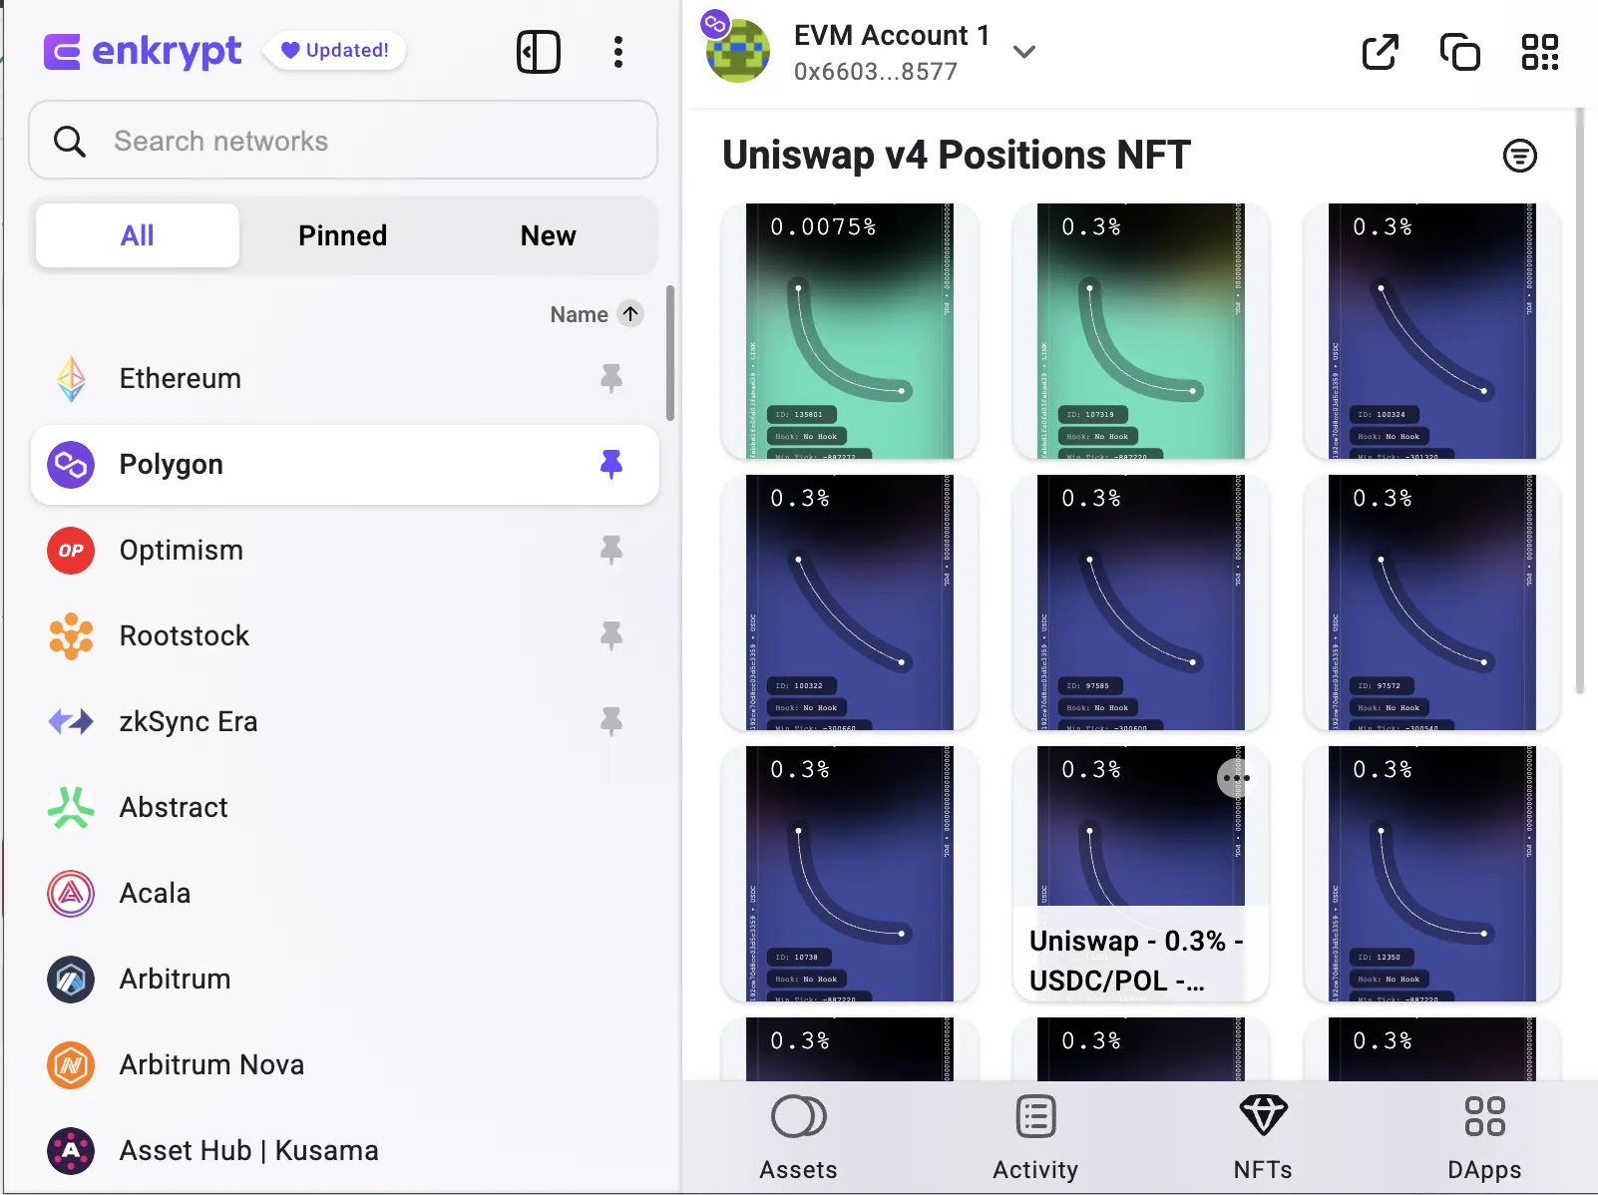Click the account address 0x6603...8577
1598x1195 pixels.
click(x=876, y=72)
